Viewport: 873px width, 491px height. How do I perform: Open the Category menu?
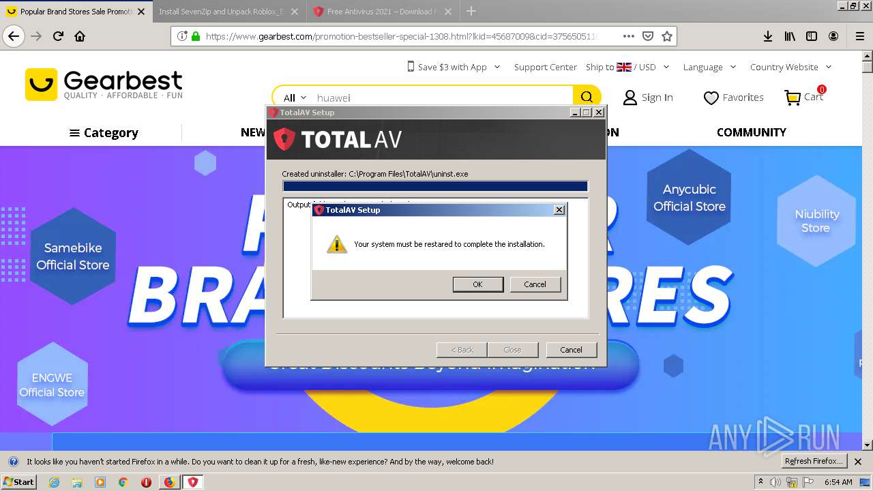(x=104, y=132)
